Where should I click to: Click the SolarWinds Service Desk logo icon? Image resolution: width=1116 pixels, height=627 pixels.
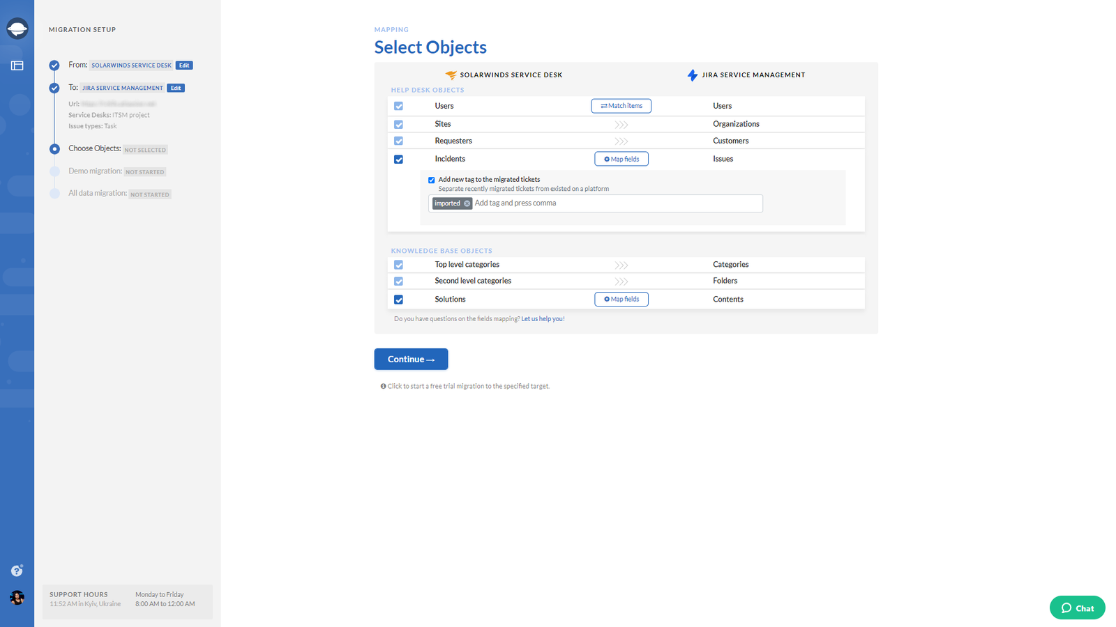(451, 75)
